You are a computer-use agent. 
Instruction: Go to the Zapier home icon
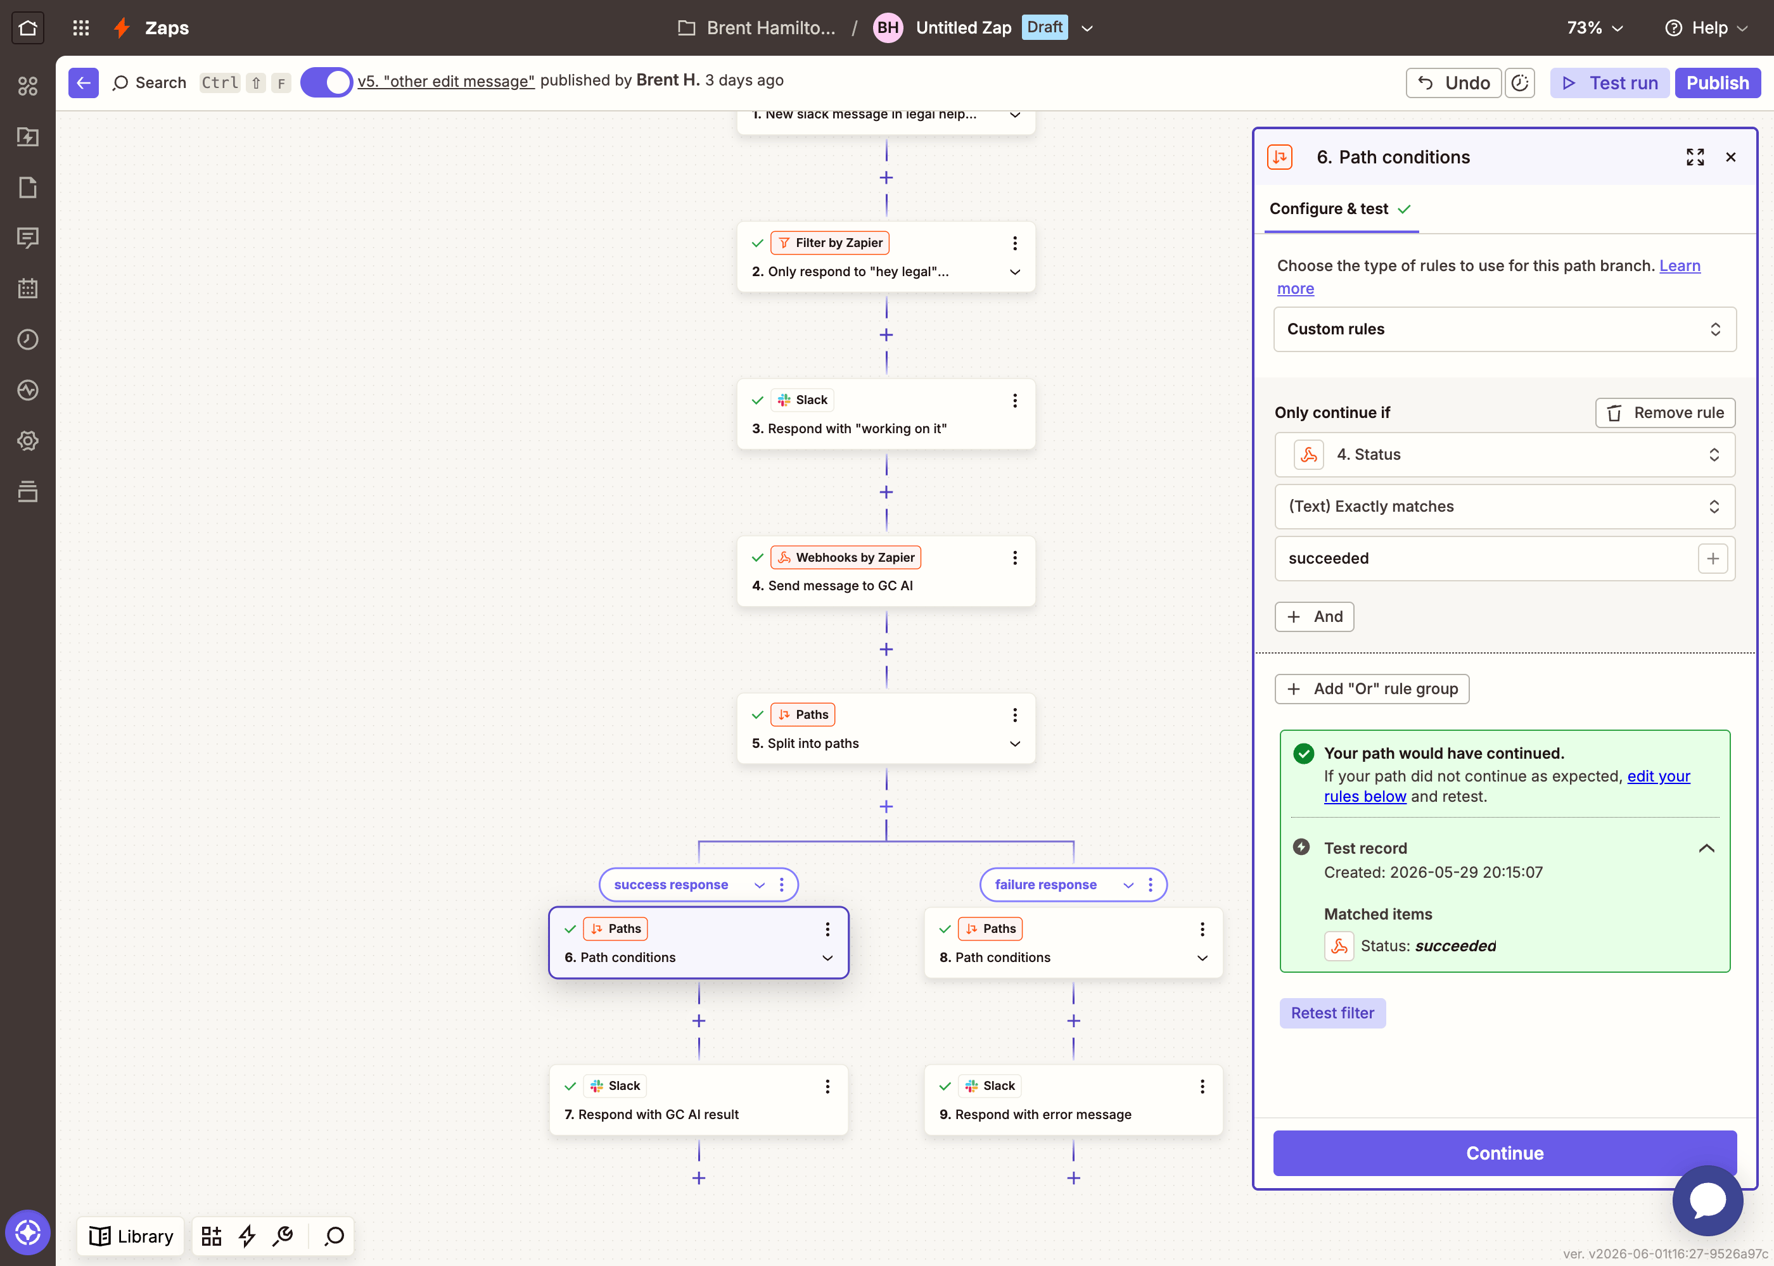pyautogui.click(x=28, y=28)
